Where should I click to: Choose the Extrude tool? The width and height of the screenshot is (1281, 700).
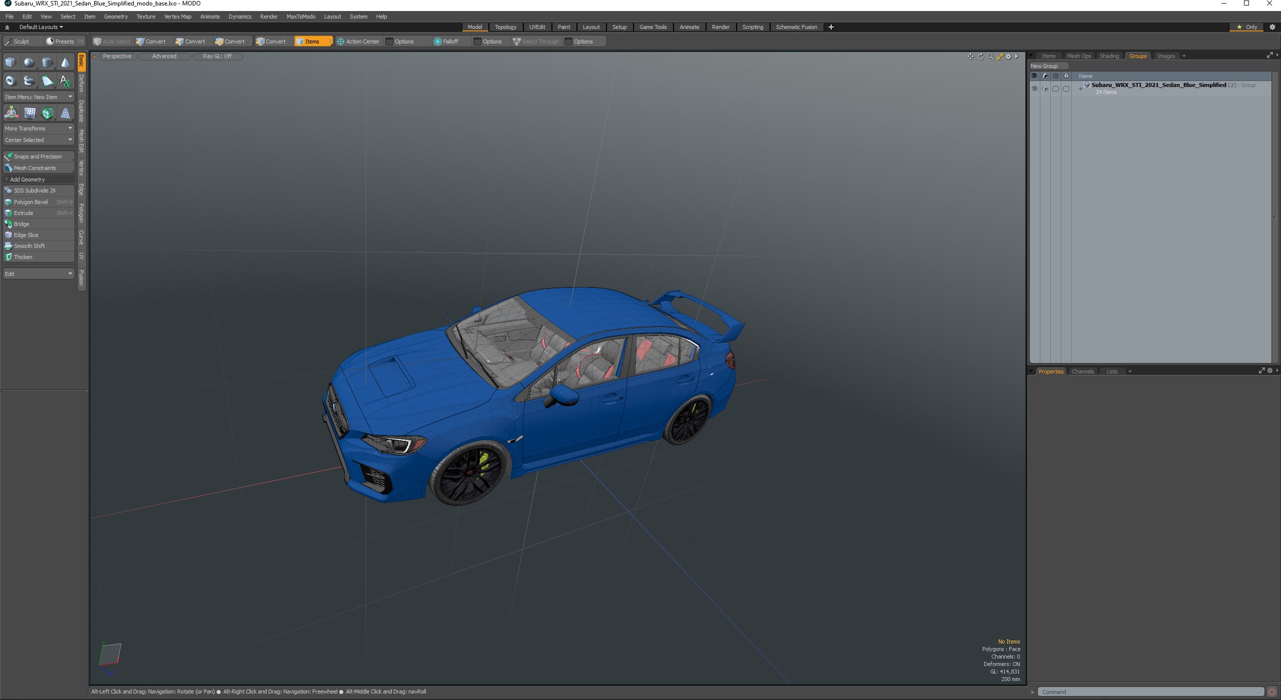tap(39, 213)
